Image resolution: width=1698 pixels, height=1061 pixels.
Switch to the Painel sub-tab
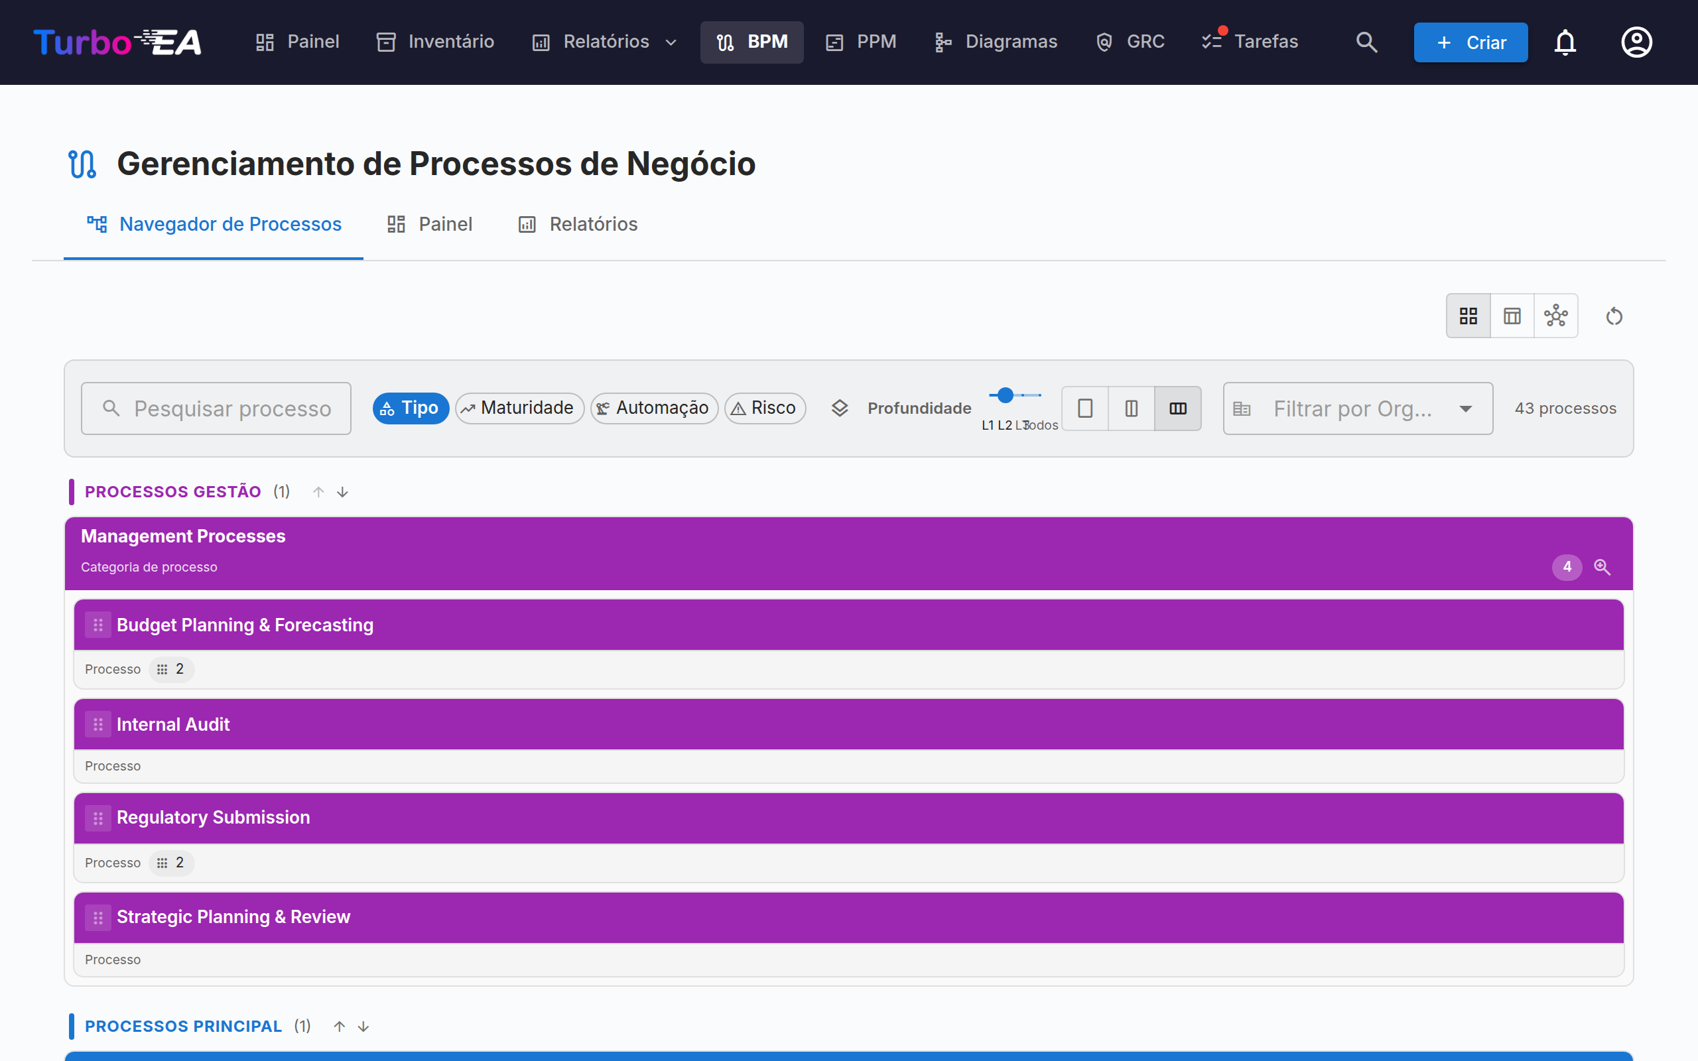pos(429,225)
